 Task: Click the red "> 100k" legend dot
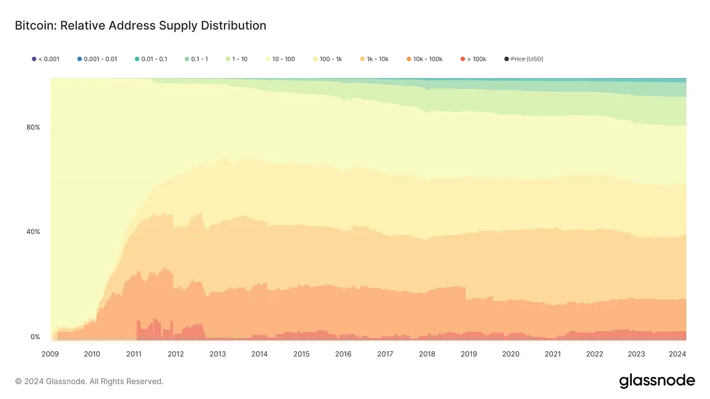tap(463, 59)
